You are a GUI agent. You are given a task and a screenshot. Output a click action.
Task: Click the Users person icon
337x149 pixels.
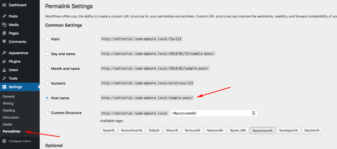pos(4,70)
